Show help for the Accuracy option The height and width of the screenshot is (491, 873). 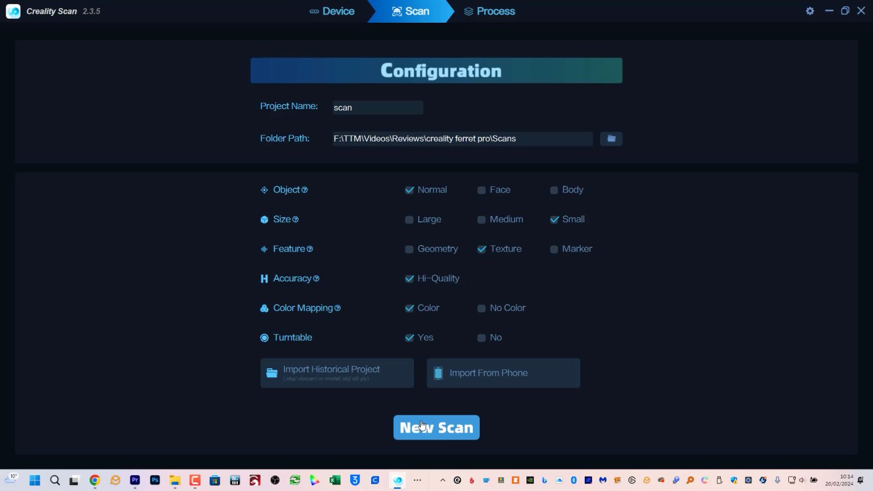coord(316,278)
